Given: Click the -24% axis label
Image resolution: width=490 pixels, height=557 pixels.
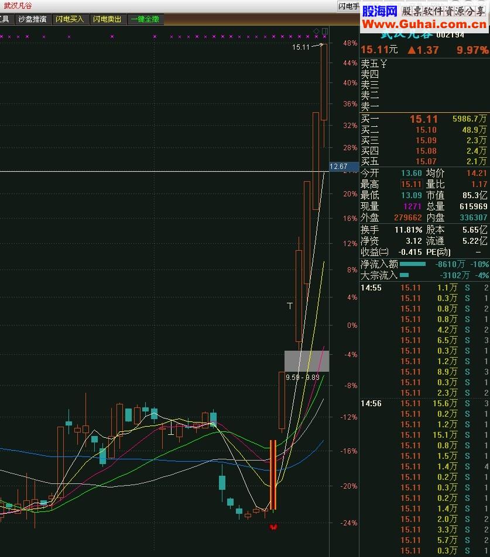Looking at the screenshot, I should pyautogui.click(x=349, y=523).
